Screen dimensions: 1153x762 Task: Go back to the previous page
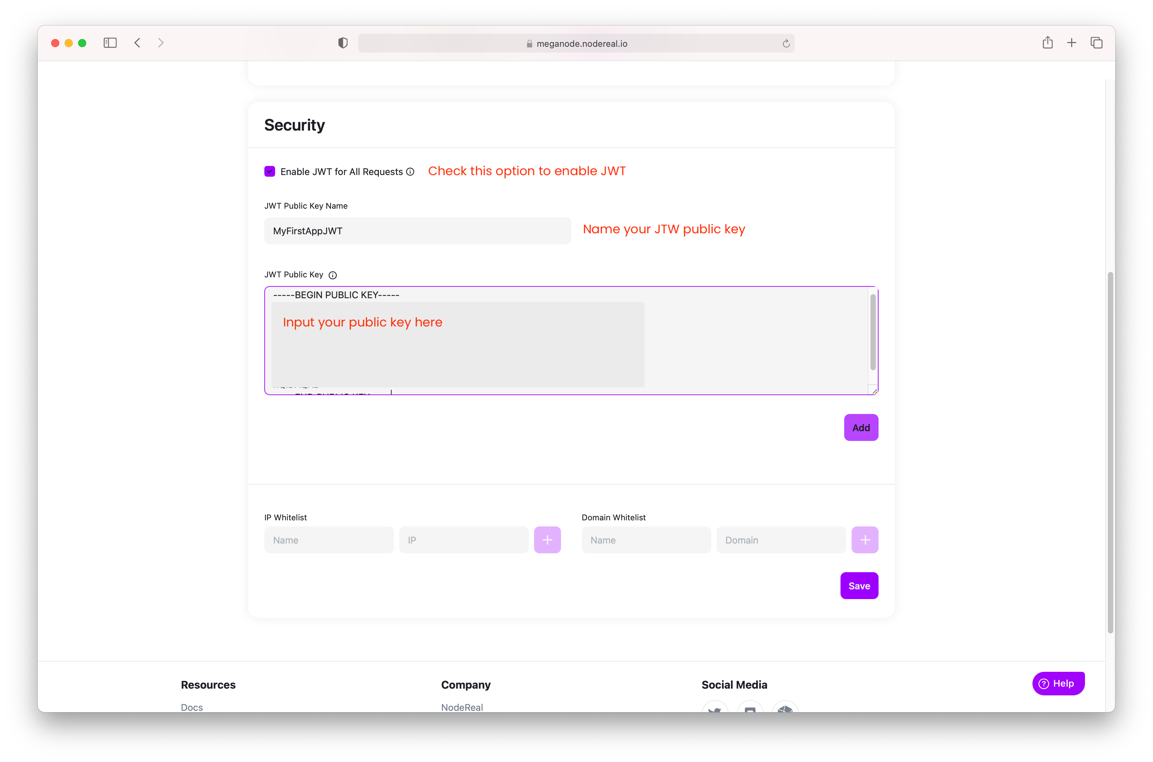[x=138, y=43]
